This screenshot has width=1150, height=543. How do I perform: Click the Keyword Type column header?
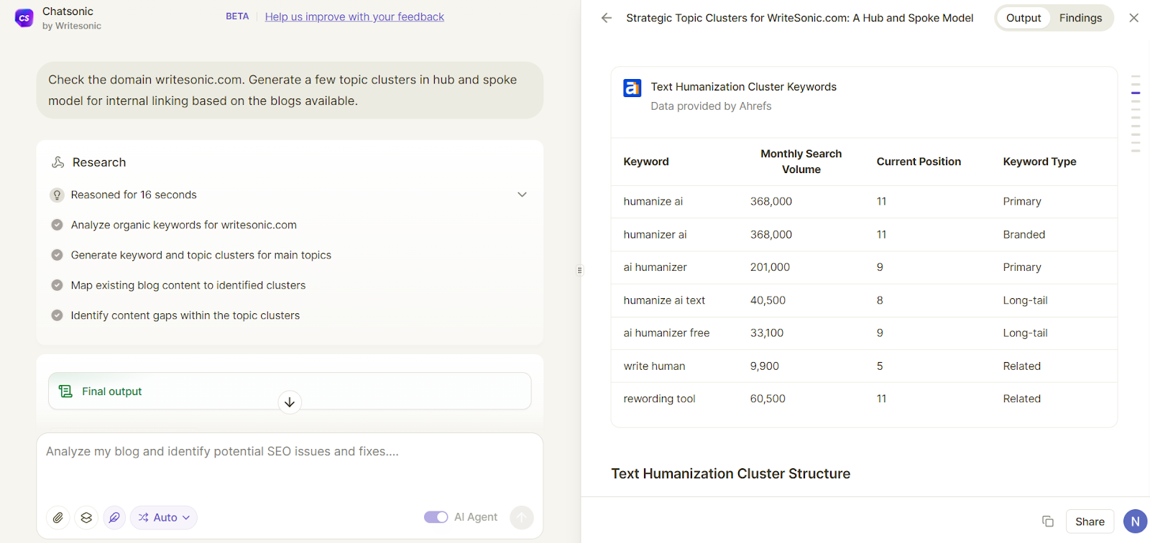[x=1039, y=162]
